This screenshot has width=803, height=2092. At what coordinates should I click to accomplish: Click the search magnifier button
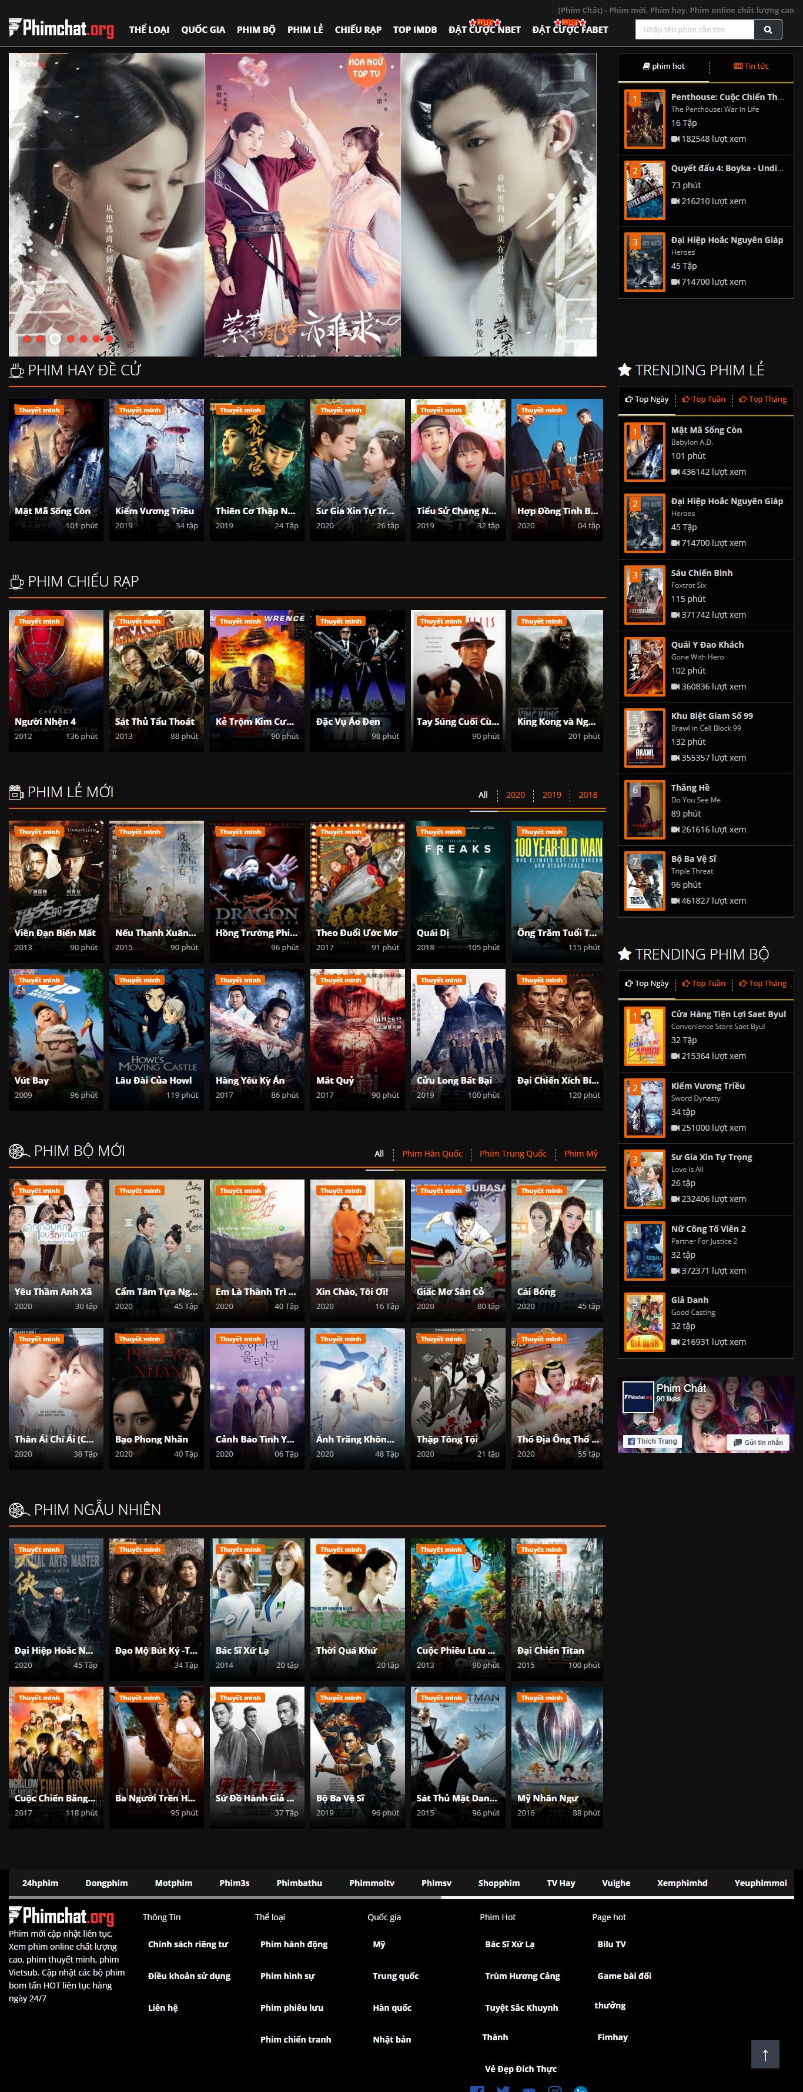click(x=767, y=30)
